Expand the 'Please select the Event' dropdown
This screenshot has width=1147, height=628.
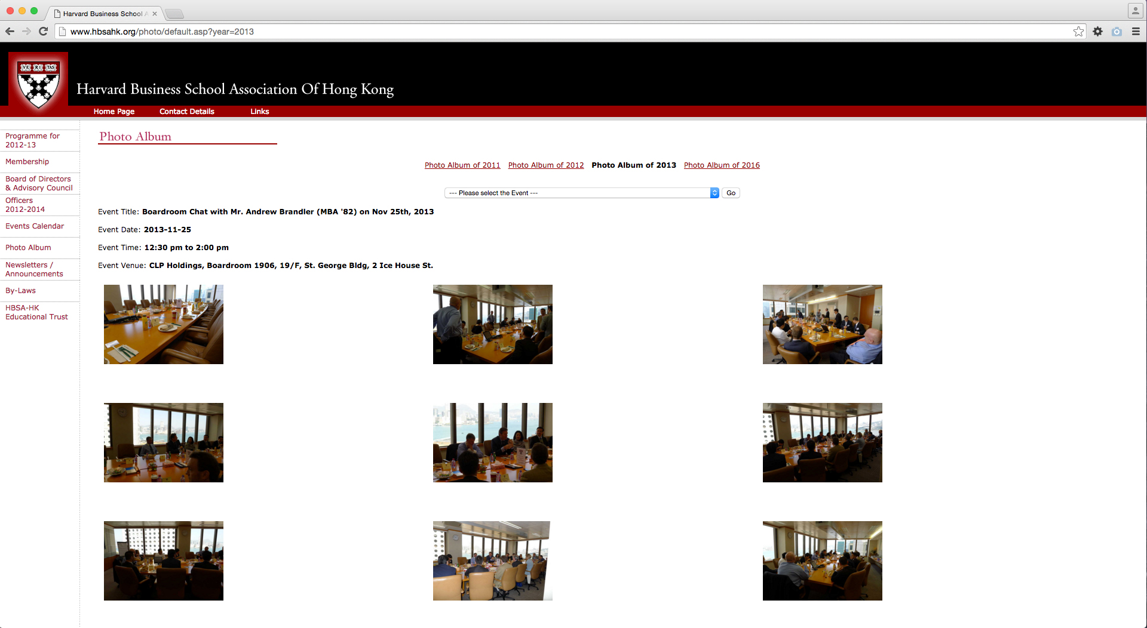pos(581,193)
